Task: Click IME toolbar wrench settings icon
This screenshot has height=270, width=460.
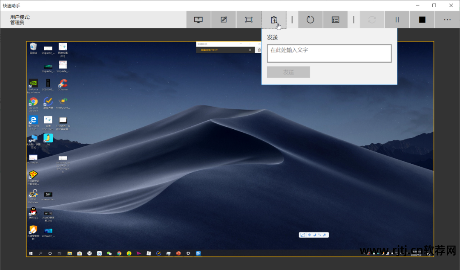Action: click(325, 235)
